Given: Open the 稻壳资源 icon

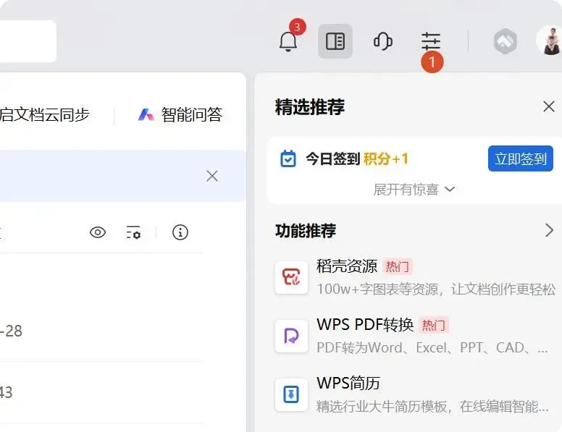Looking at the screenshot, I should tap(291, 278).
